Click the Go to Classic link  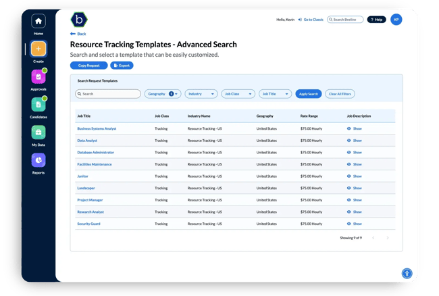(x=310, y=20)
